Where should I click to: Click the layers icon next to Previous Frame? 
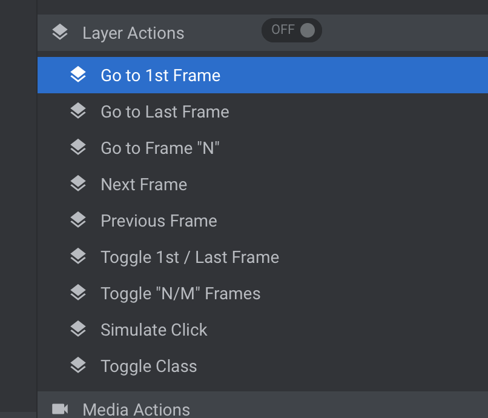click(x=78, y=220)
